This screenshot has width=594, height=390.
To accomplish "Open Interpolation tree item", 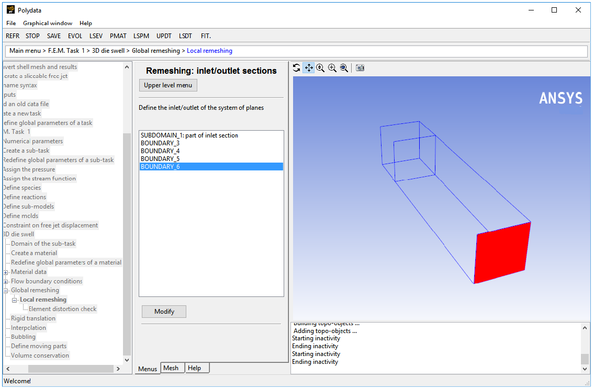I will pos(28,328).
